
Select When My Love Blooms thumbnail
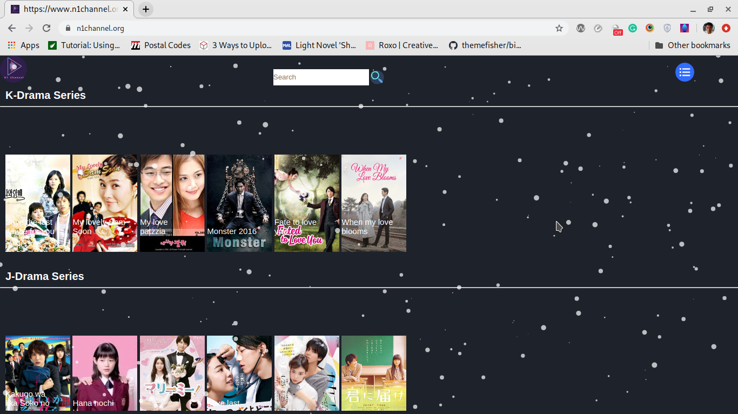[x=374, y=203]
